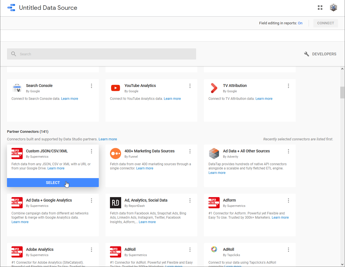Click the Data Studio logo icon
The image size is (345, 267).
[11, 8]
